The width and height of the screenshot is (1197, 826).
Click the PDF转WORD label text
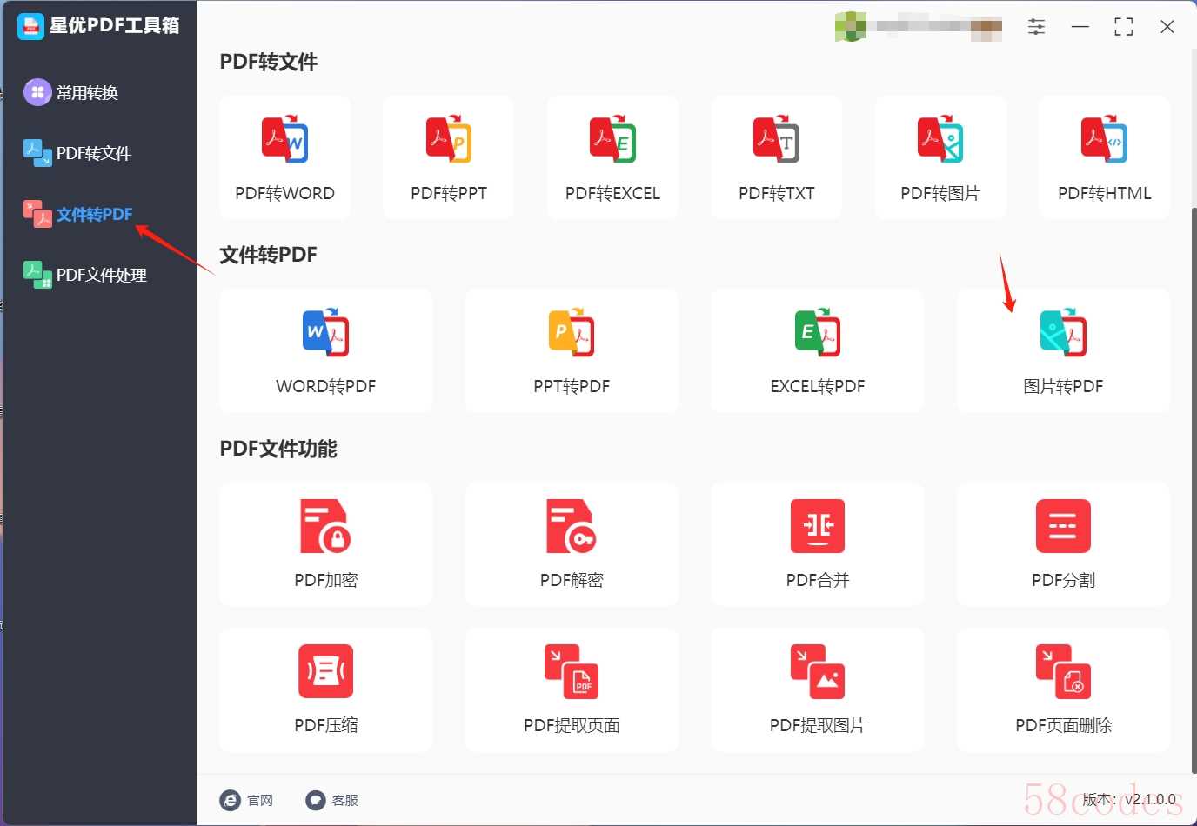285,194
